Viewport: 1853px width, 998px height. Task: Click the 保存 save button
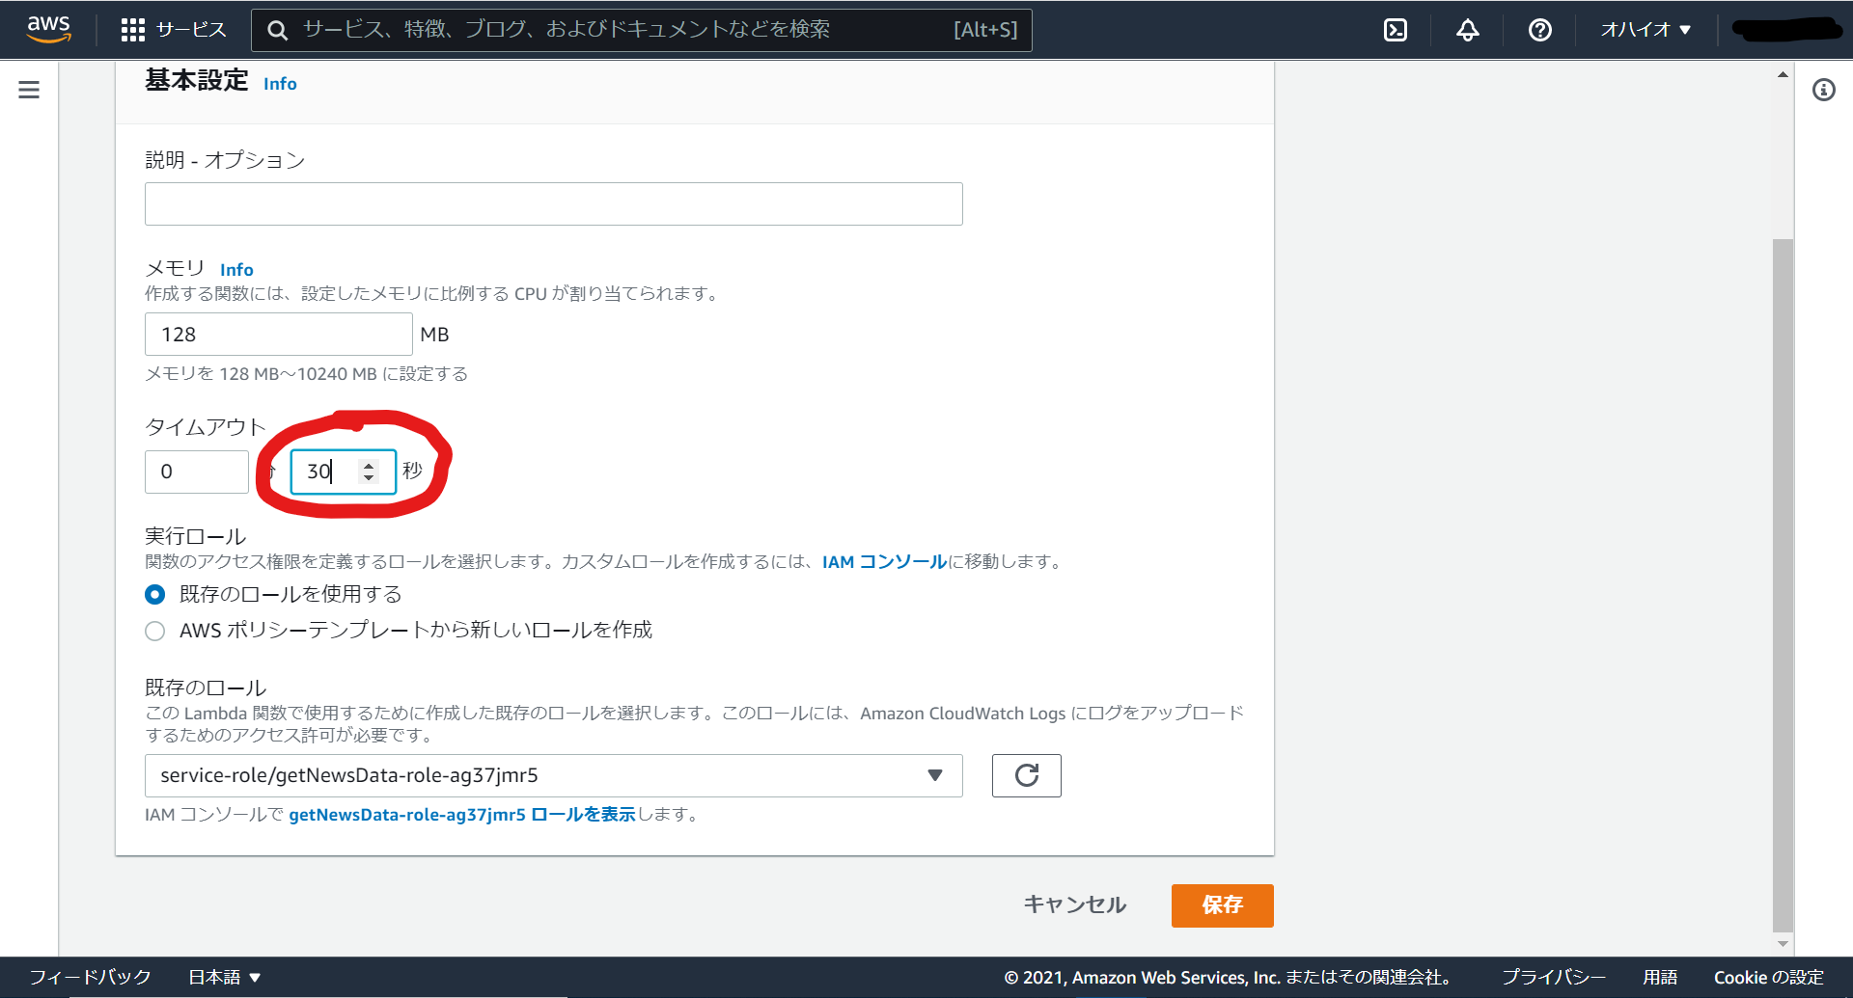(x=1222, y=905)
